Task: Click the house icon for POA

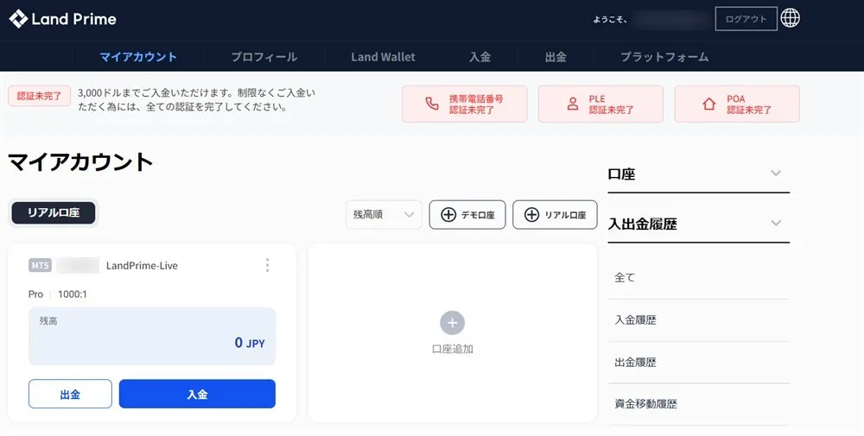Action: pos(709,104)
